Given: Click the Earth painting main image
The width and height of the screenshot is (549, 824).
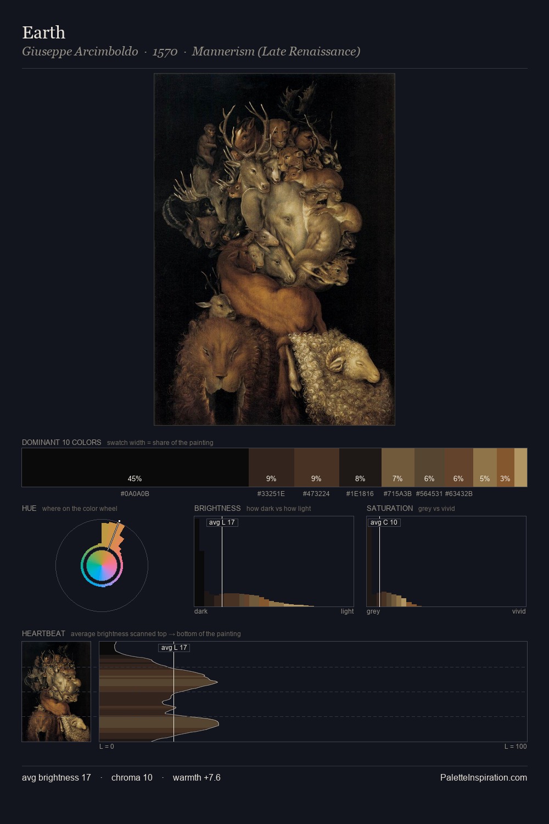Looking at the screenshot, I should pos(274,249).
